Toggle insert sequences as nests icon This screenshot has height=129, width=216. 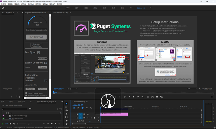(x=74, y=108)
